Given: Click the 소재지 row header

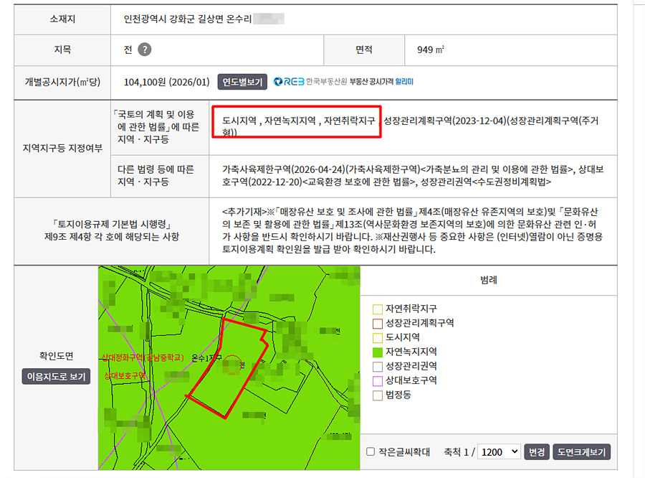Looking at the screenshot, I should click(62, 19).
